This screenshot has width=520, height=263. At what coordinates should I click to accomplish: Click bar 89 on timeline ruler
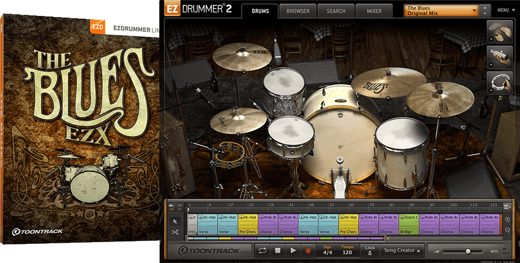click(x=411, y=205)
